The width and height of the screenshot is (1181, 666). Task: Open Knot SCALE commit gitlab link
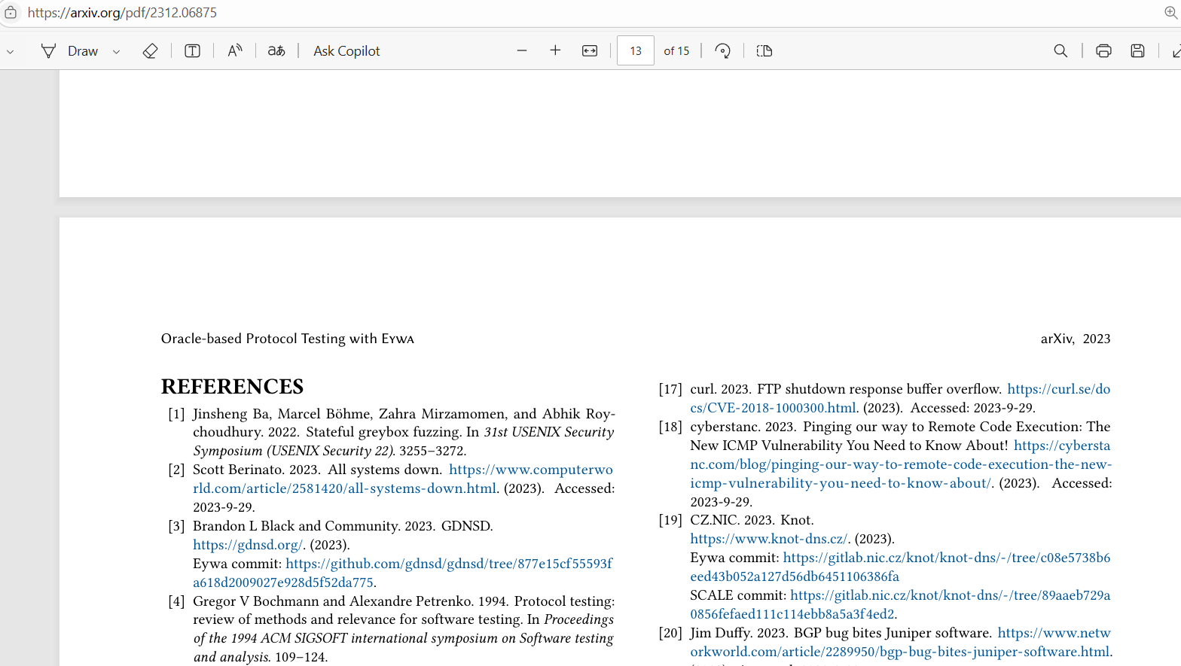coord(900,604)
